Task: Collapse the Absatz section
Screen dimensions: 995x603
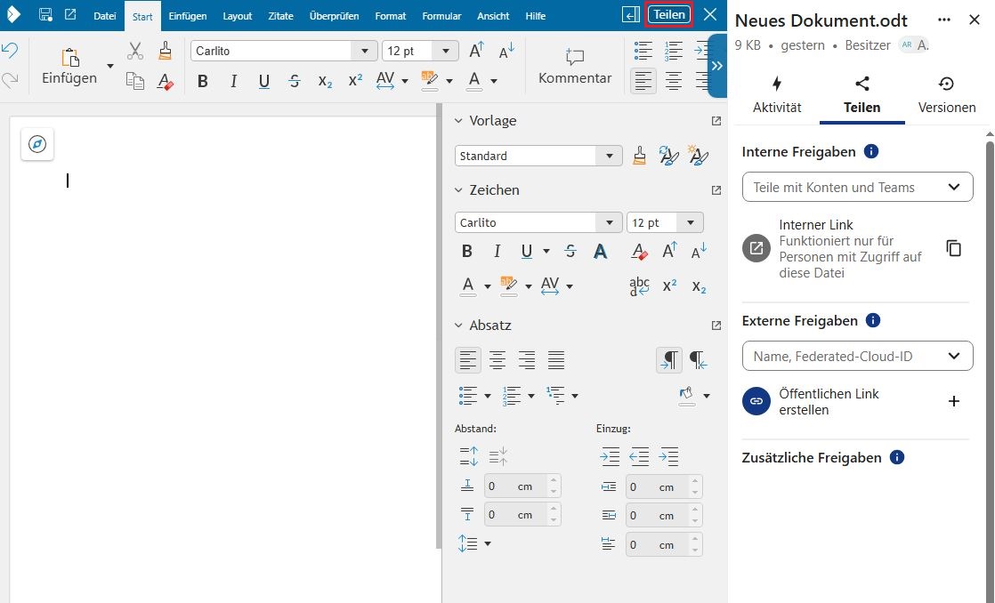Action: (x=459, y=326)
